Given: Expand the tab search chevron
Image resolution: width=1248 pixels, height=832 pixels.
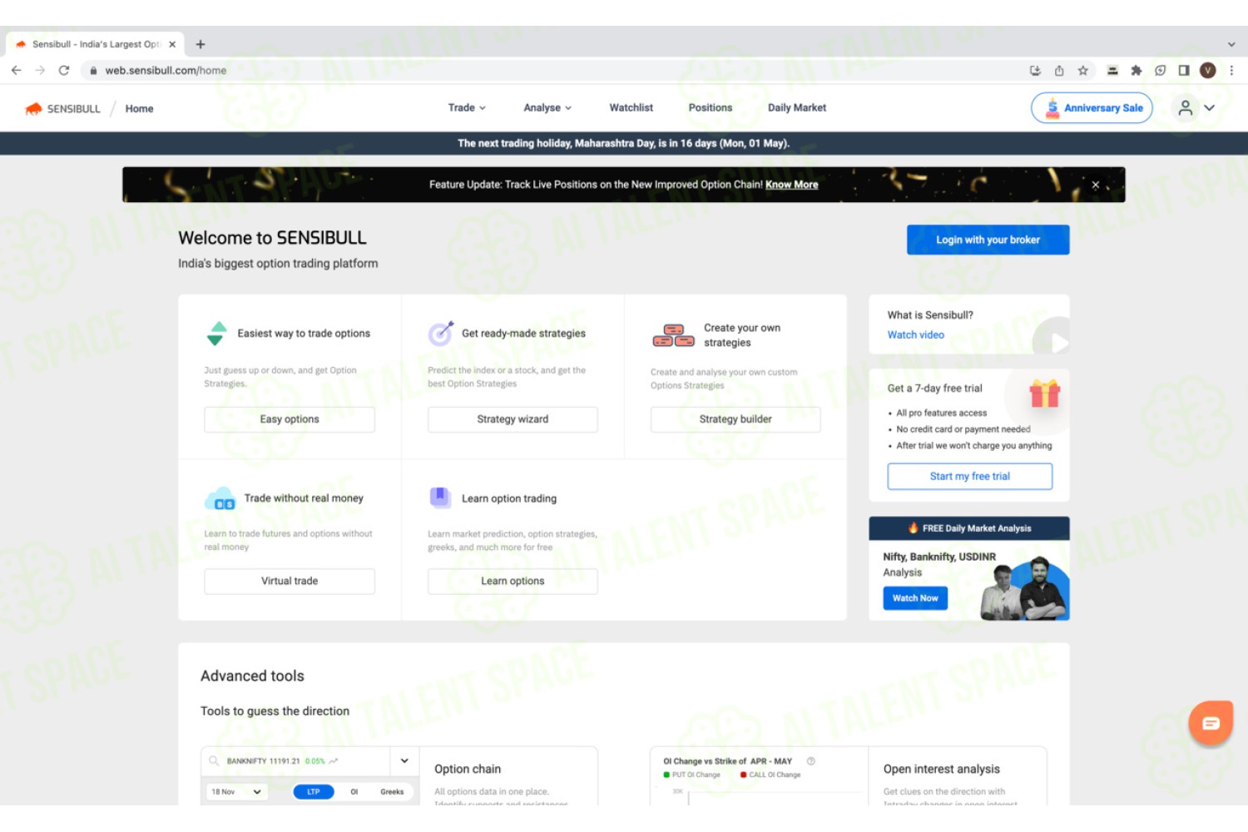Looking at the screenshot, I should (1231, 44).
